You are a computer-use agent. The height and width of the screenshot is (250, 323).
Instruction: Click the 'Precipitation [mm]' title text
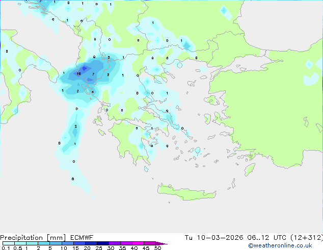point(33,238)
